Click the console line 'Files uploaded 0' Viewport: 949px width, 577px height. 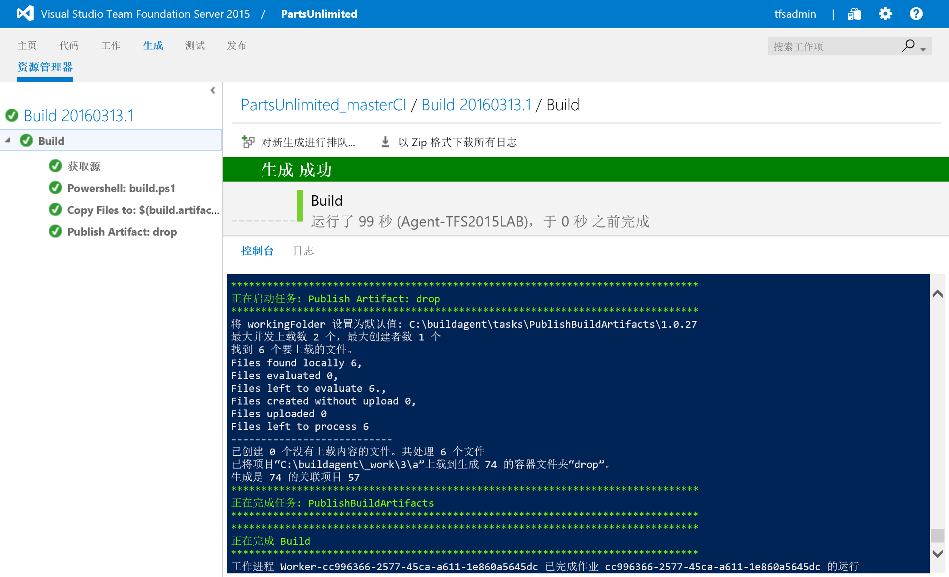279,414
